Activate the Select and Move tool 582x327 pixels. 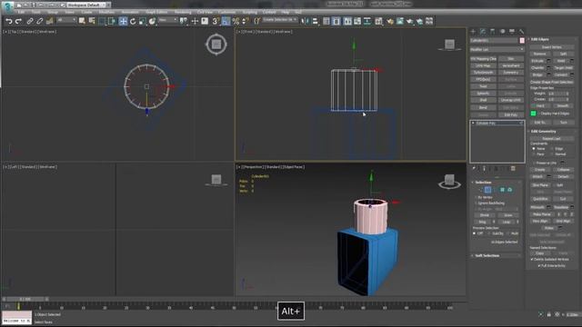point(123,21)
